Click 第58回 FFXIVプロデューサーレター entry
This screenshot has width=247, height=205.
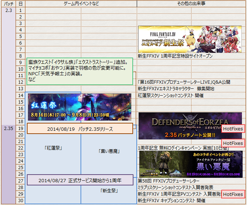pos(169,181)
